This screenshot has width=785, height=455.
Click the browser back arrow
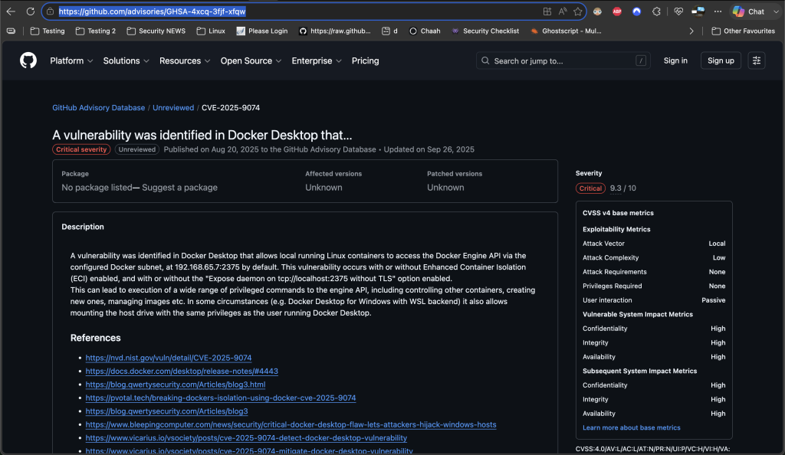point(11,11)
